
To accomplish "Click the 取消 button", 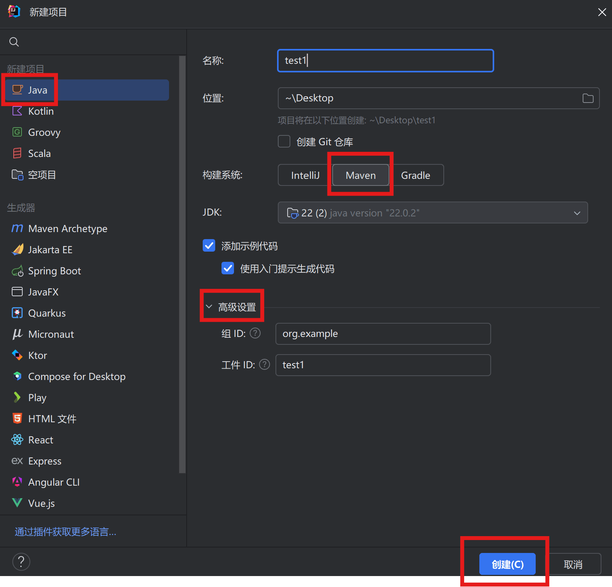I will click(x=573, y=564).
